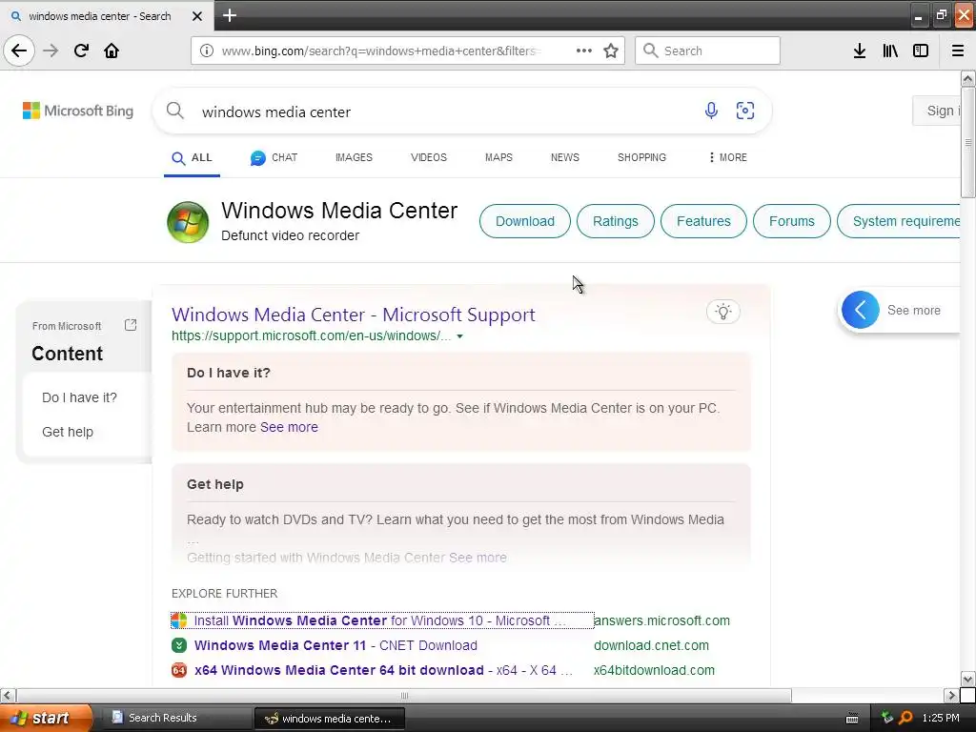Open the Microsoft Bing logo home
Screen dimensions: 976x732
tap(78, 111)
